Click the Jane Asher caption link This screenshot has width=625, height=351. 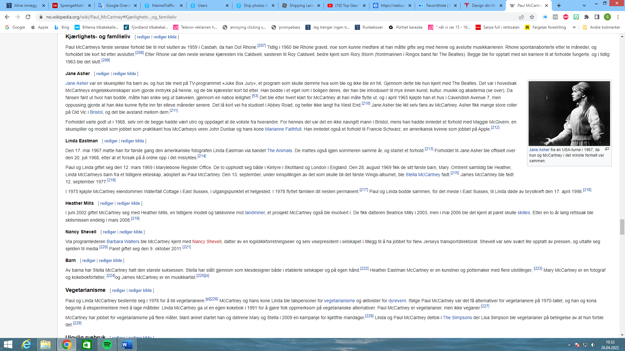(539, 150)
